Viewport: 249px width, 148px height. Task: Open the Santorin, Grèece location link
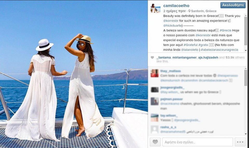click(x=204, y=11)
